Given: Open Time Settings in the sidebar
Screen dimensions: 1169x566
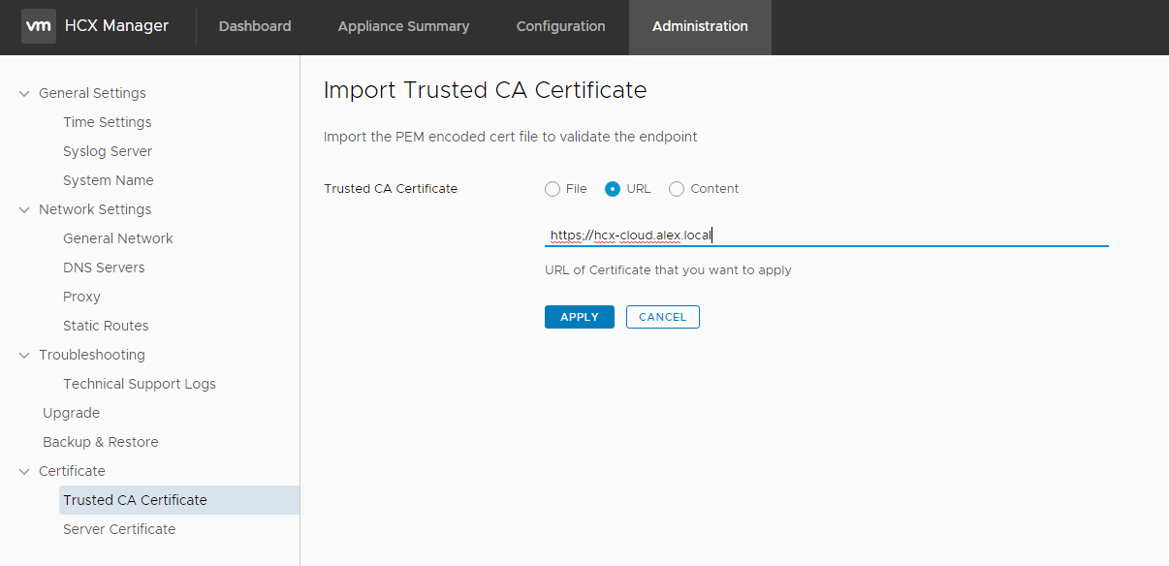Looking at the screenshot, I should pyautogui.click(x=108, y=122).
